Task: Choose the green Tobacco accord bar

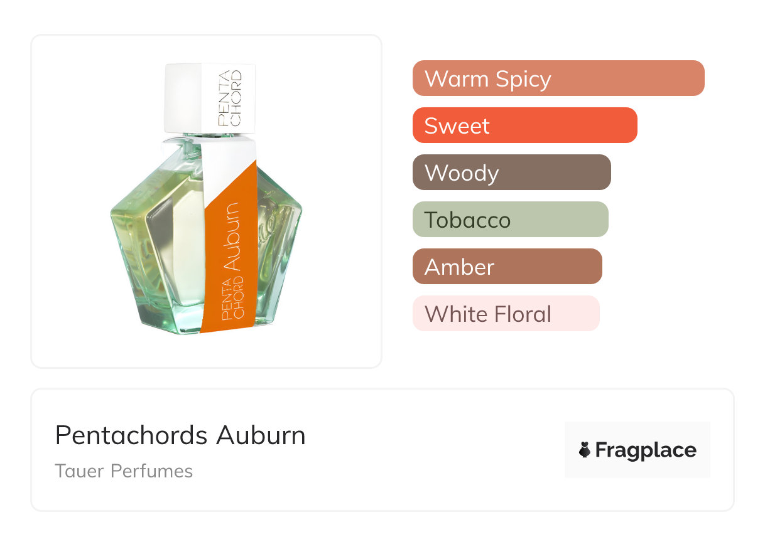Action: coord(510,220)
